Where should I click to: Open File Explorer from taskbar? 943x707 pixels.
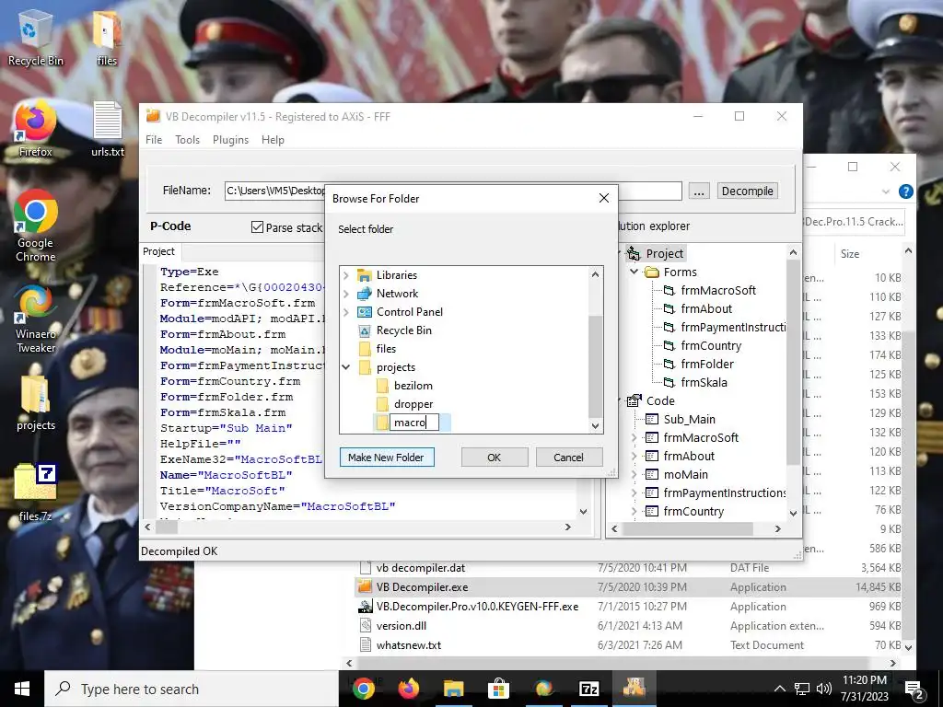click(453, 689)
